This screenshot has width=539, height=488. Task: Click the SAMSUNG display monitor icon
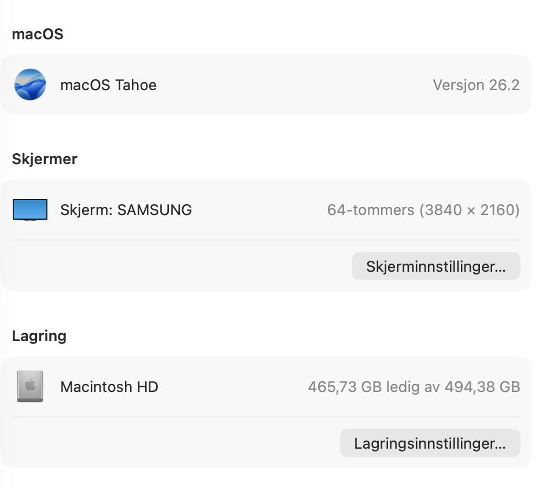coord(30,210)
